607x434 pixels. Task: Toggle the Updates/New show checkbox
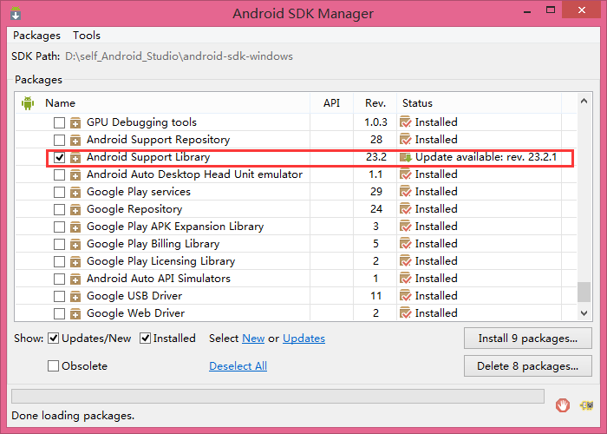(x=53, y=339)
